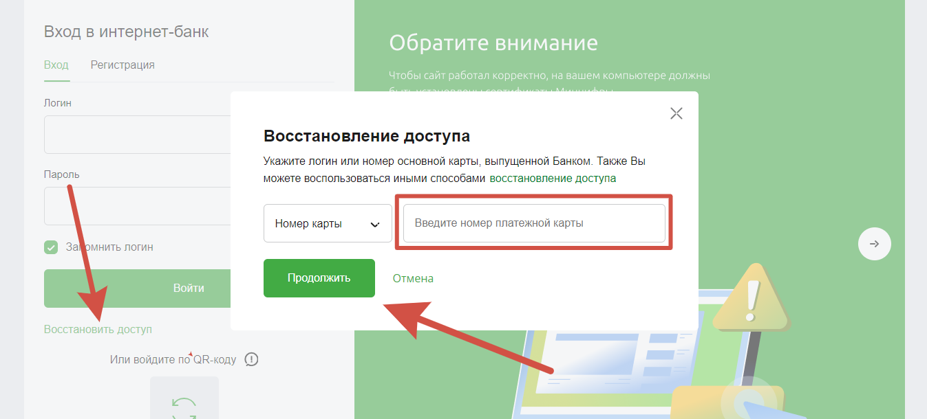The width and height of the screenshot is (927, 419).
Task: Toggle the Запомнить логин checkbox
Action: pyautogui.click(x=51, y=247)
